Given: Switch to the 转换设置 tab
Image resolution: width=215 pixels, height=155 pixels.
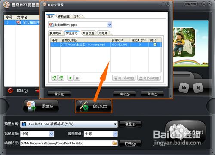Looking at the screenshot, I should [64, 16].
